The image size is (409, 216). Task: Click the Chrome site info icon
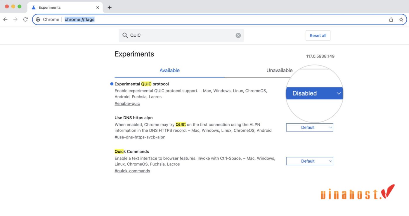38,20
